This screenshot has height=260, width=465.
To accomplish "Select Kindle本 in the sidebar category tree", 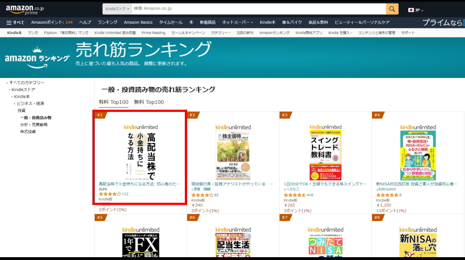I will [22, 97].
